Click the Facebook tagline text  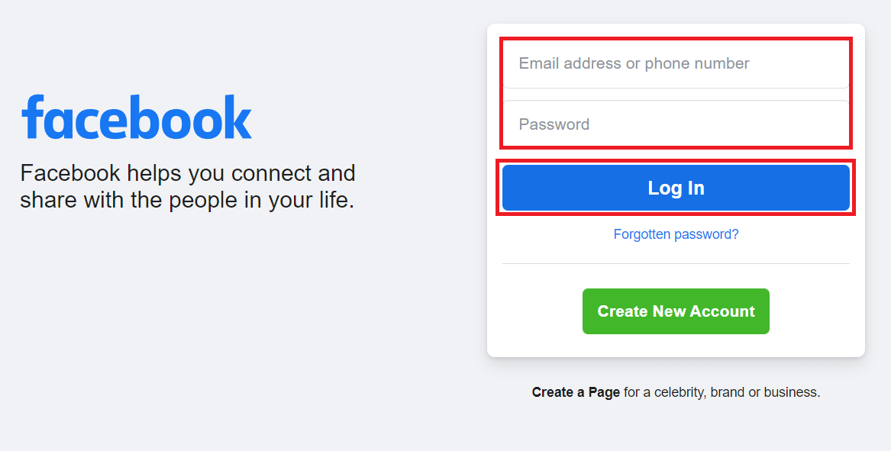coord(187,187)
